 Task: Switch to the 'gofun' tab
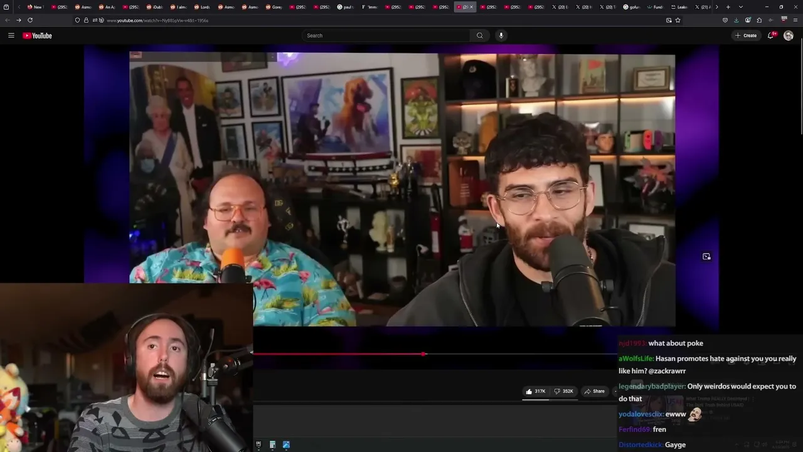[x=630, y=7]
